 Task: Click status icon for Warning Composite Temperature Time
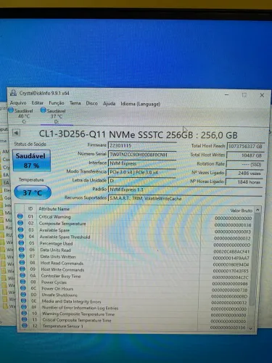(x=24, y=313)
